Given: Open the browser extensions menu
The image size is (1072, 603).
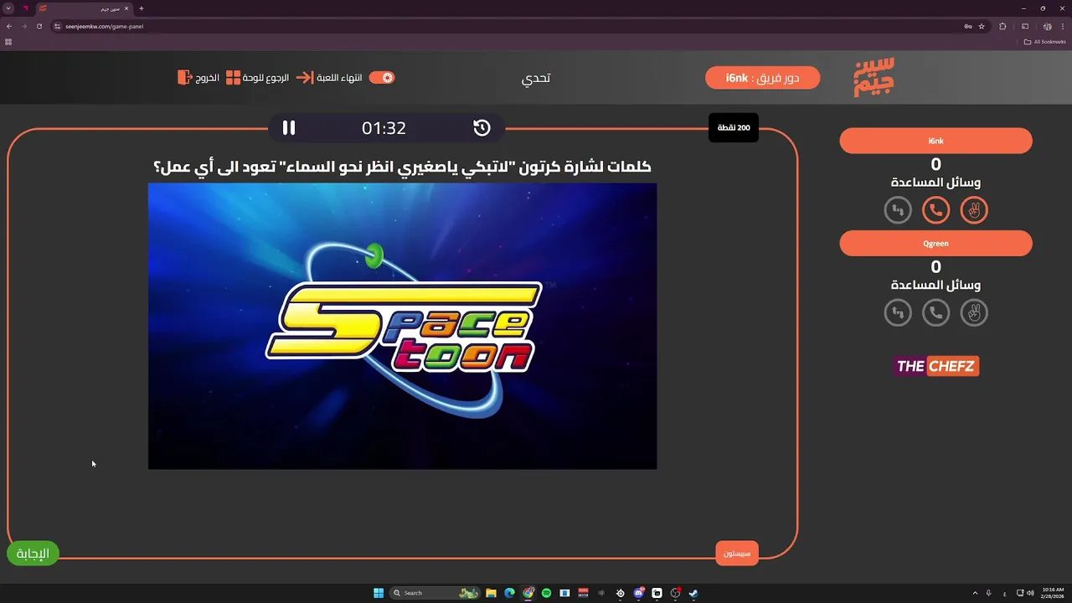Looking at the screenshot, I should [x=1003, y=26].
